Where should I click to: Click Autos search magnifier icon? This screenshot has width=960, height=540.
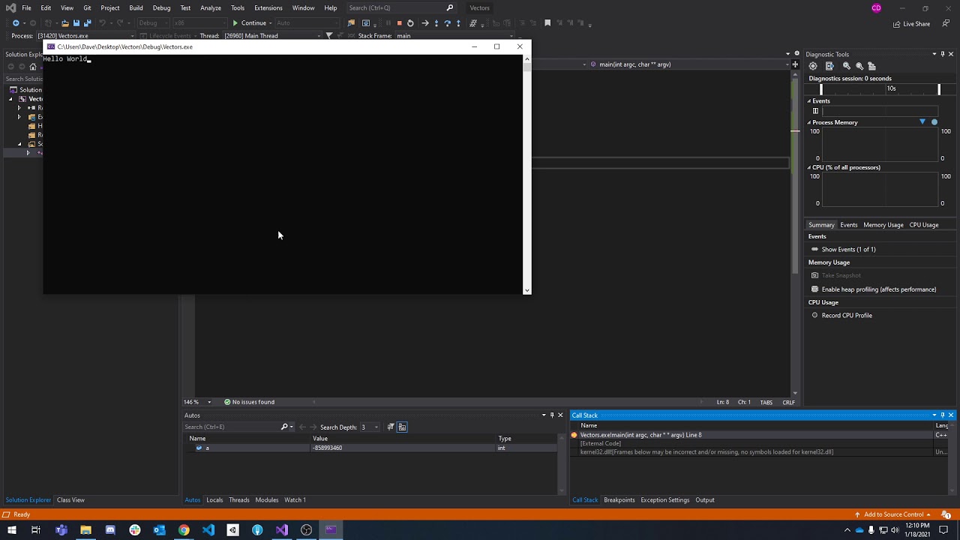(x=284, y=427)
